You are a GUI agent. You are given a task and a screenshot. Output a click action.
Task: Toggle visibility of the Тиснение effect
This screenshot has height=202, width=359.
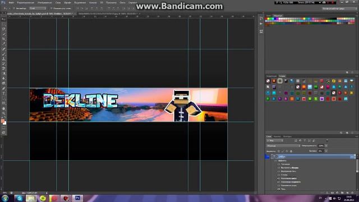point(279,164)
